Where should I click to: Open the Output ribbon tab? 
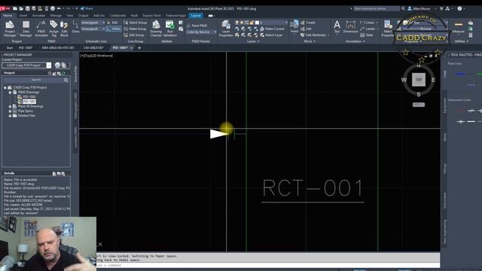pyautogui.click(x=83, y=15)
